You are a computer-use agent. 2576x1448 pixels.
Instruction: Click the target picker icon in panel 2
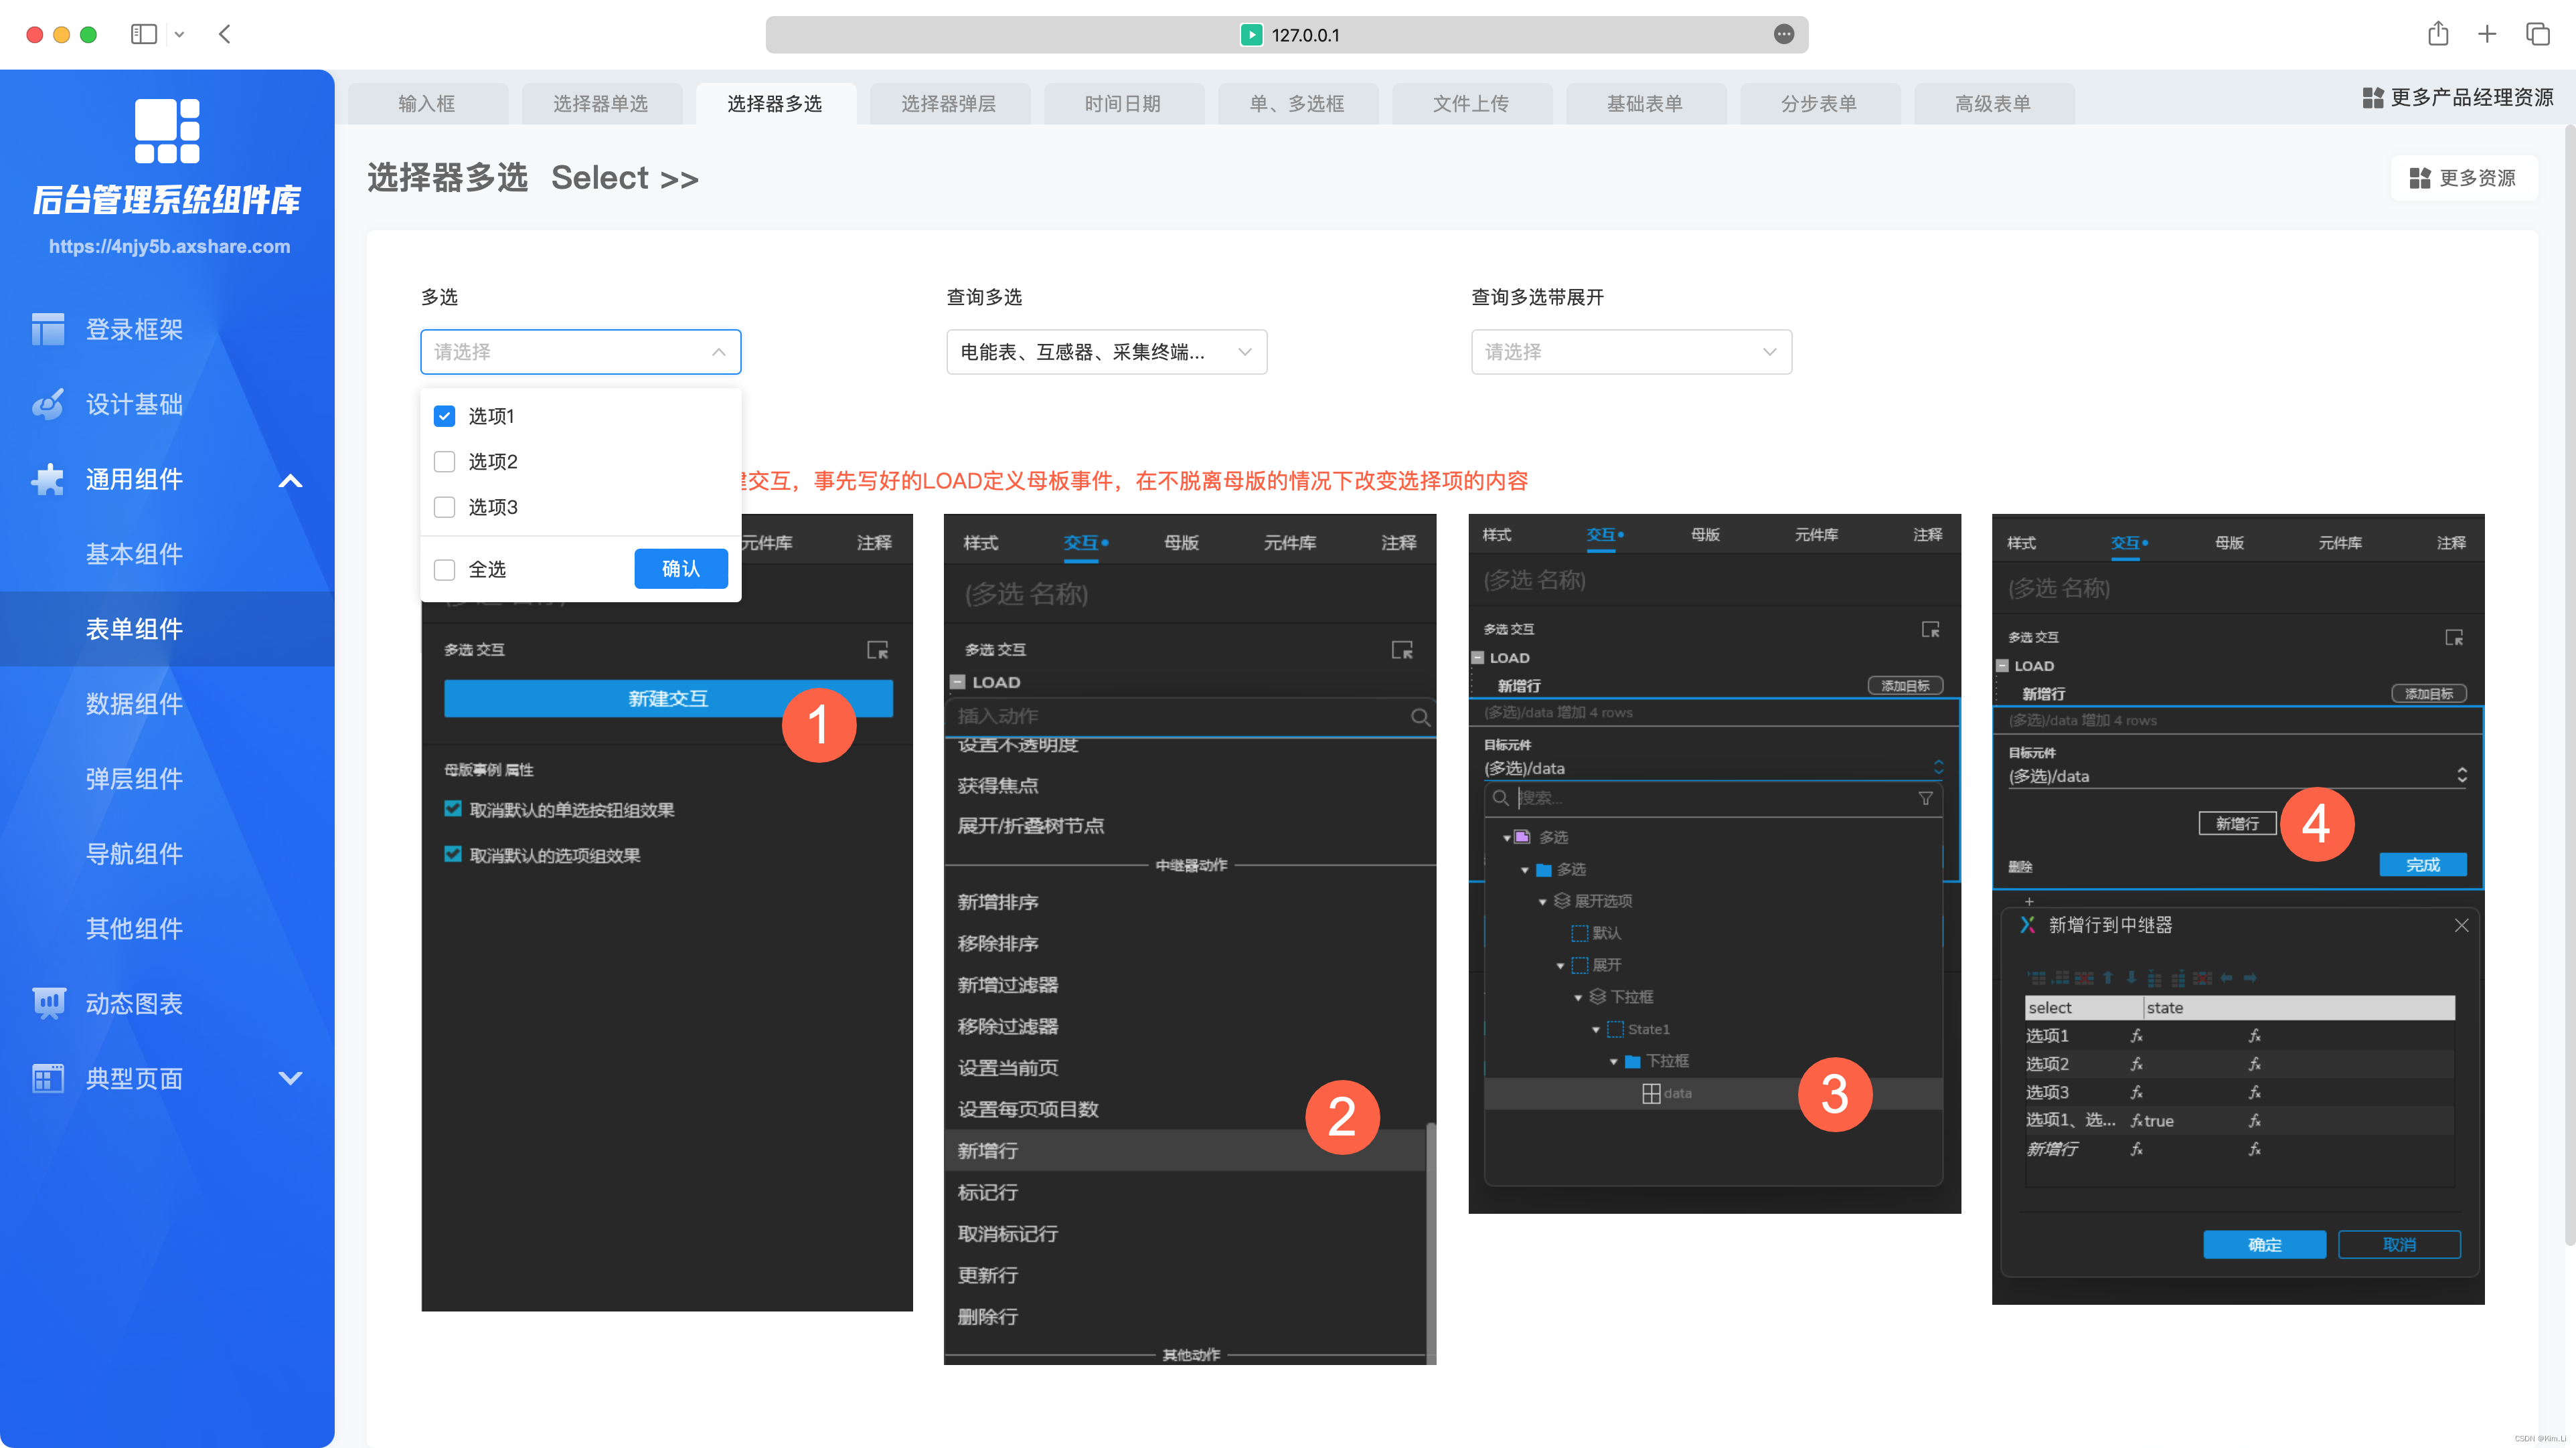tap(1402, 650)
